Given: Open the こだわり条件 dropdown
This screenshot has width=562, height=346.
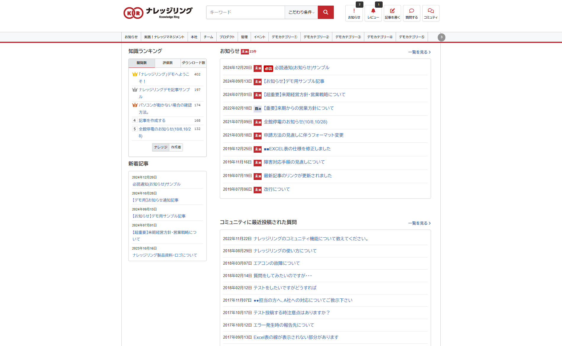Looking at the screenshot, I should pos(301,12).
